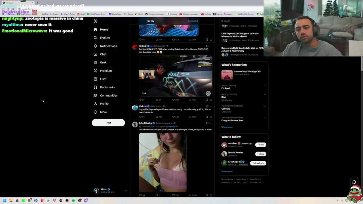Open more options for Riot trend
This screenshot has width=363, height=204.
pos(265,95)
